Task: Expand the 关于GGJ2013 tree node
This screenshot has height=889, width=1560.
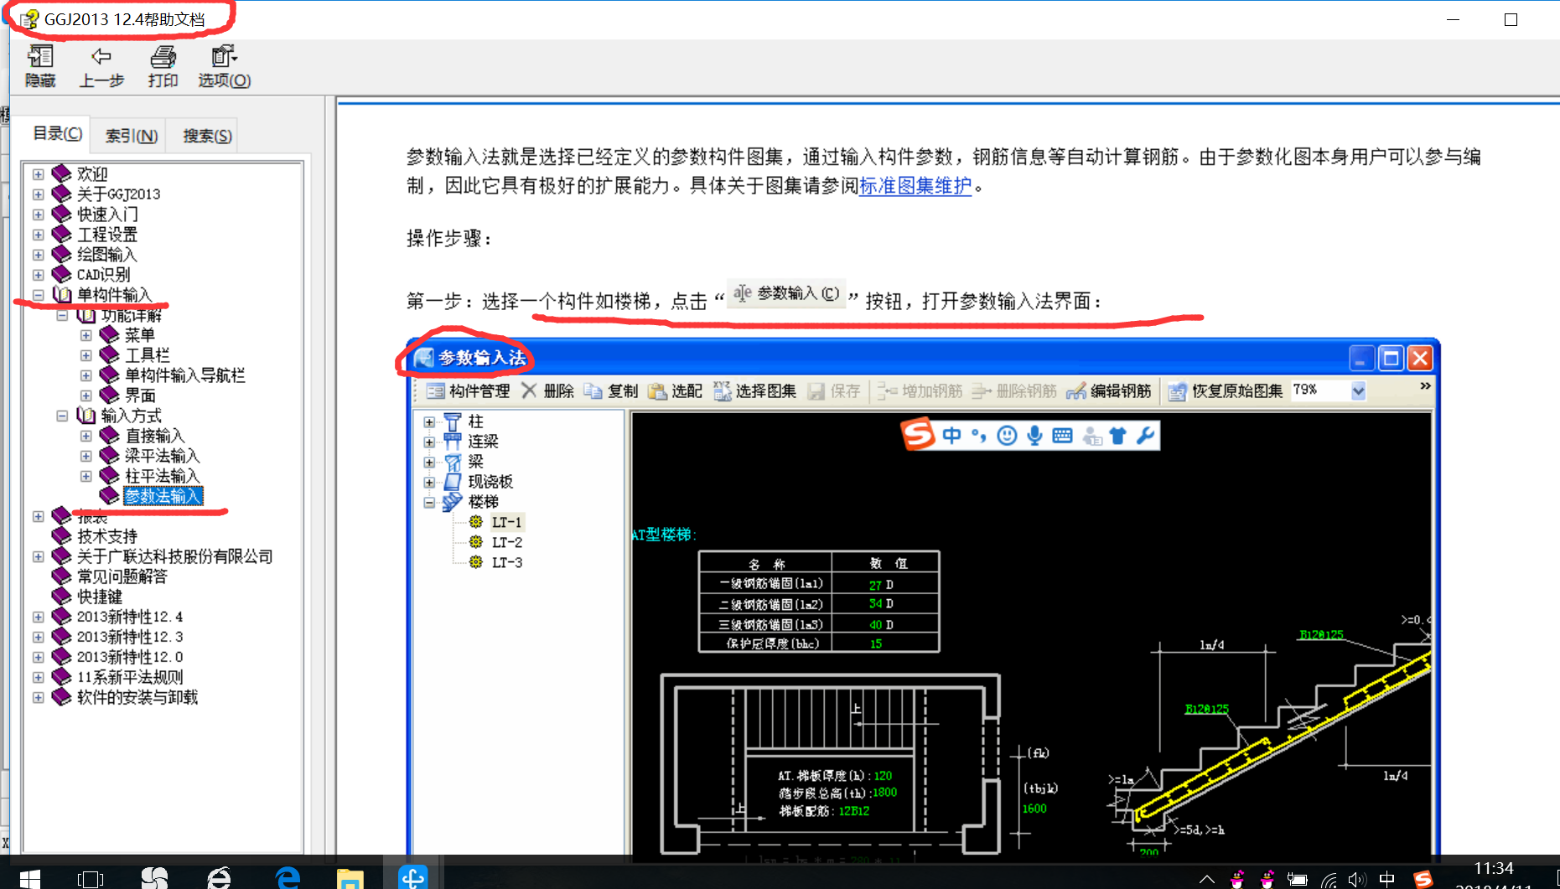Action: click(39, 194)
